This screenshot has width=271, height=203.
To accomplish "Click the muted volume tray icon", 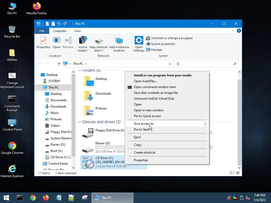I will [248, 198].
